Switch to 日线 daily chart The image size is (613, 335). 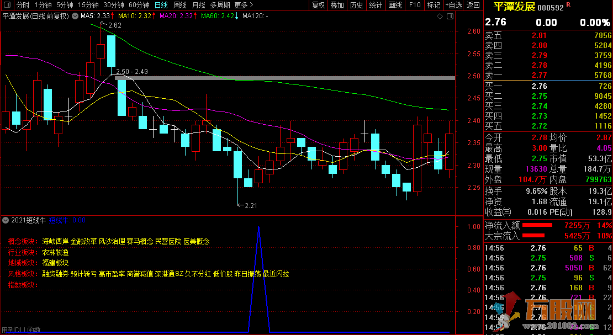coord(161,5)
